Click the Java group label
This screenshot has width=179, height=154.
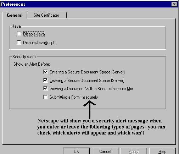[x=16, y=26]
